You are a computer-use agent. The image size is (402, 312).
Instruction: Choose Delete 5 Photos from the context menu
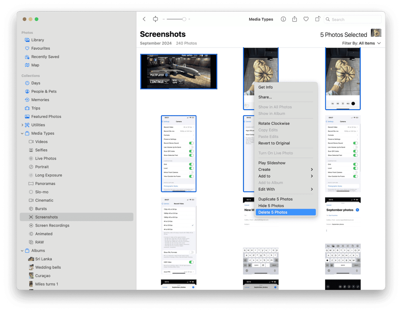(x=273, y=212)
